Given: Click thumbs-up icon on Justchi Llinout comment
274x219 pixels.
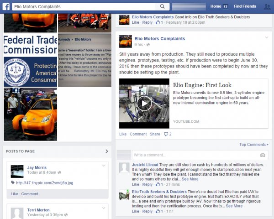Looking at the screenshot, I should click(x=158, y=184).
